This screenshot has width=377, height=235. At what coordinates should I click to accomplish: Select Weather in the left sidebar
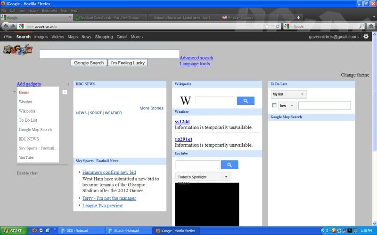click(25, 102)
